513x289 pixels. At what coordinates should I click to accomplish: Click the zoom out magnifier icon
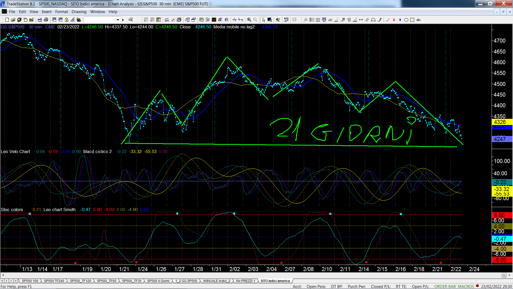point(255,20)
